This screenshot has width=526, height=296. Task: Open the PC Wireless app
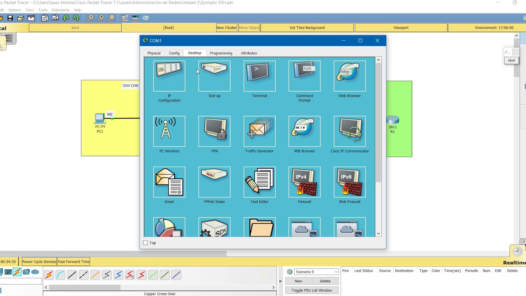[169, 131]
